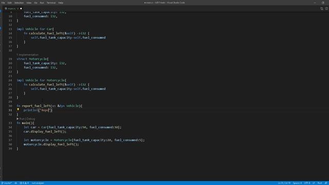Click the errors and warnings counter in status bar
This screenshot has width=329, height=185.
click(24, 183)
